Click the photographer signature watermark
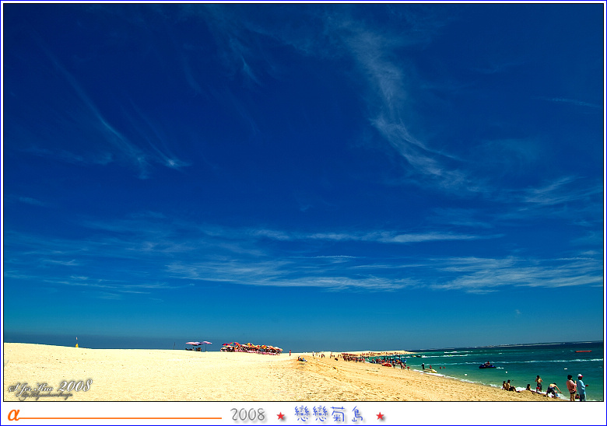 [50, 388]
